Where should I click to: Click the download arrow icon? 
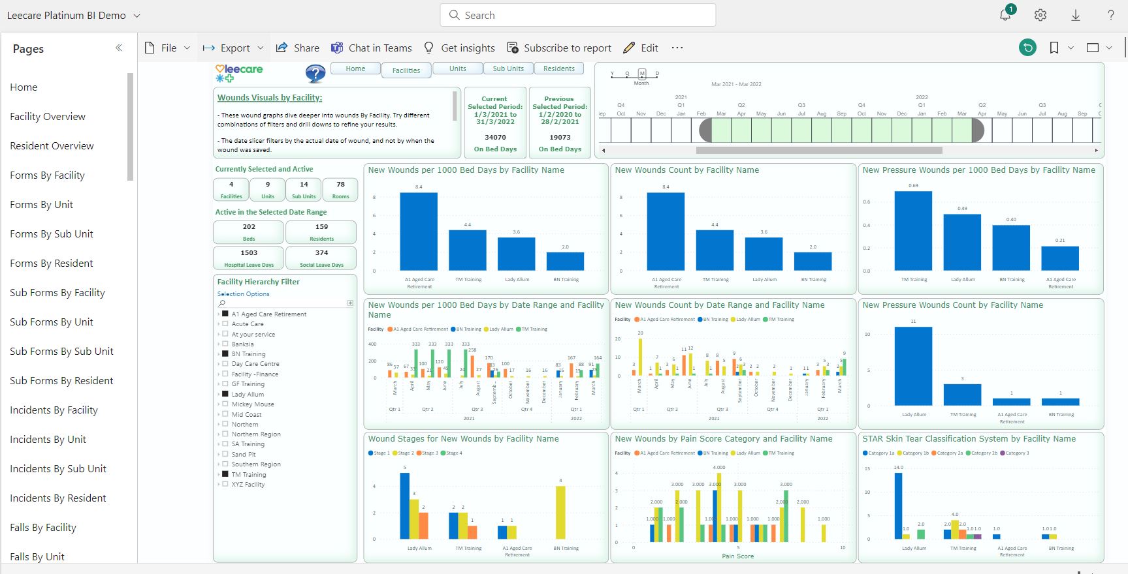click(1076, 15)
